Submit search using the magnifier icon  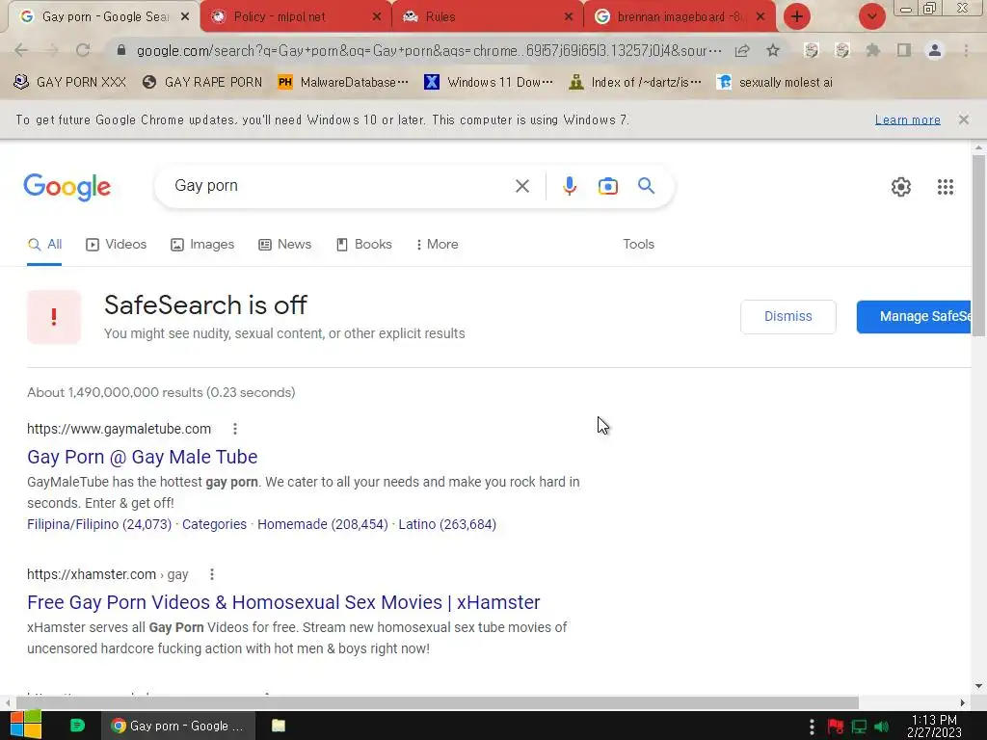click(646, 186)
